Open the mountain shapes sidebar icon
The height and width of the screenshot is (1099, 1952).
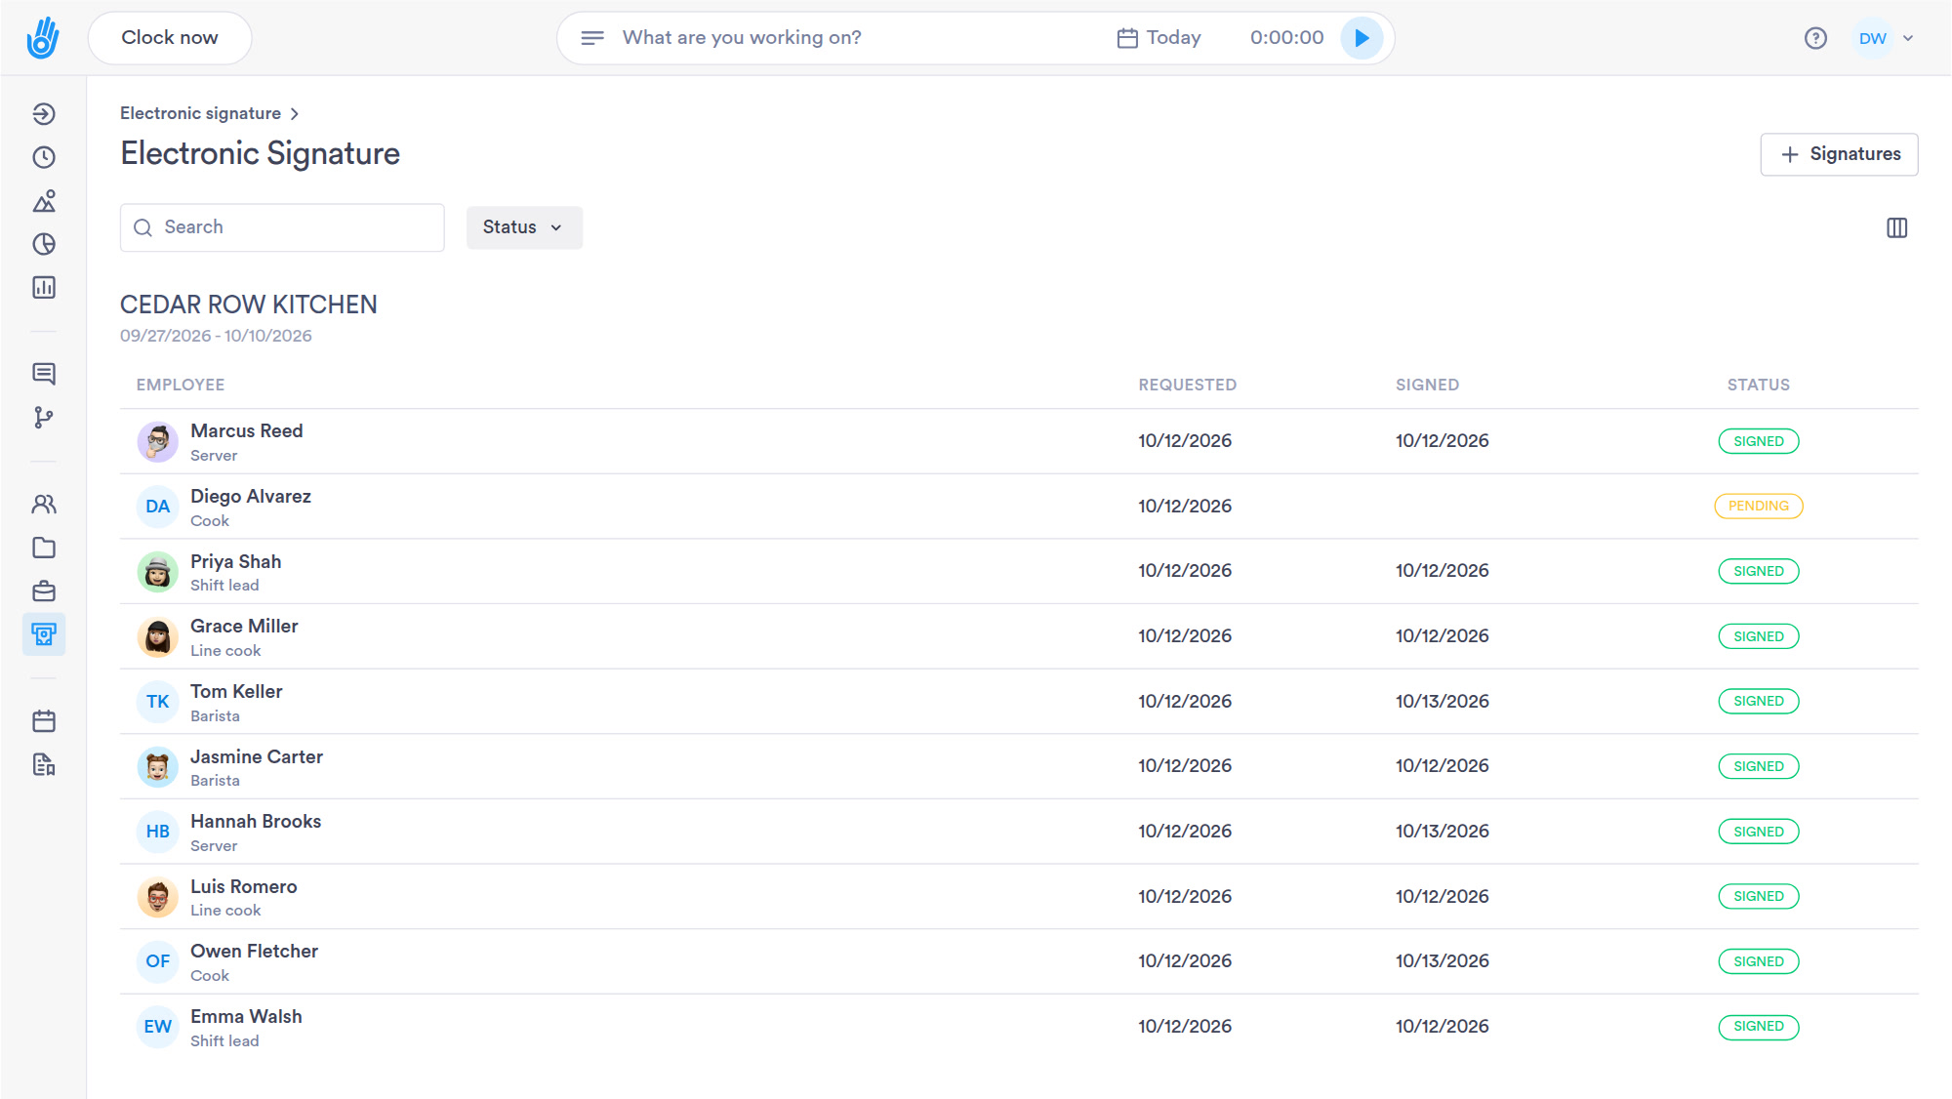(44, 201)
